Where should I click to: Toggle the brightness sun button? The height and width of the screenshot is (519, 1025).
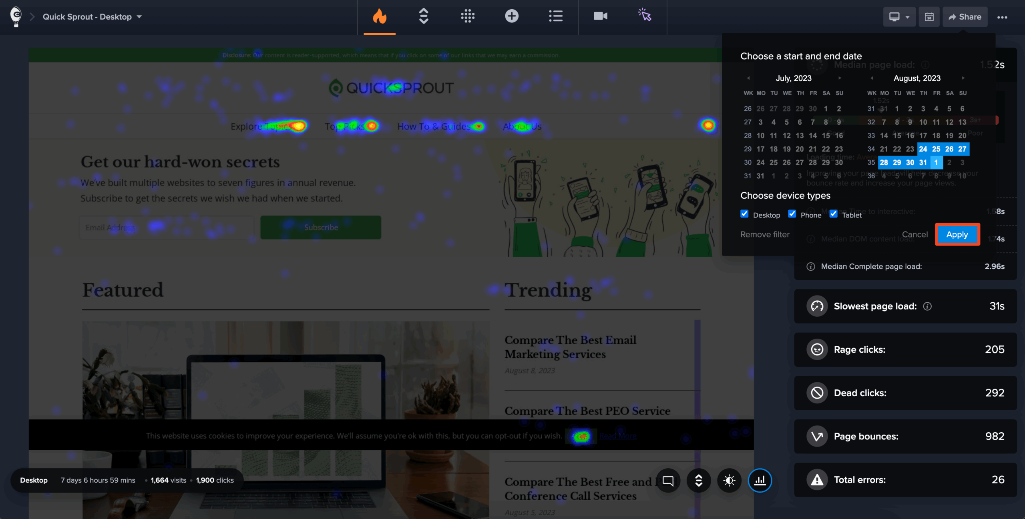click(x=730, y=481)
